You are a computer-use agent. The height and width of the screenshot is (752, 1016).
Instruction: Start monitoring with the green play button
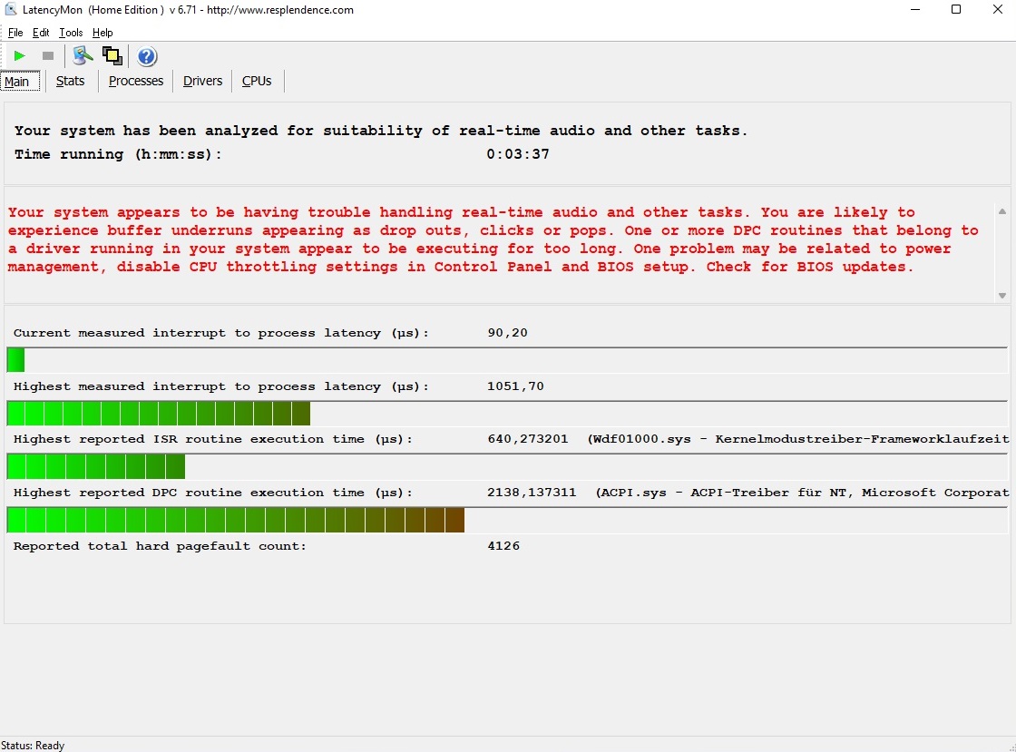(x=19, y=56)
